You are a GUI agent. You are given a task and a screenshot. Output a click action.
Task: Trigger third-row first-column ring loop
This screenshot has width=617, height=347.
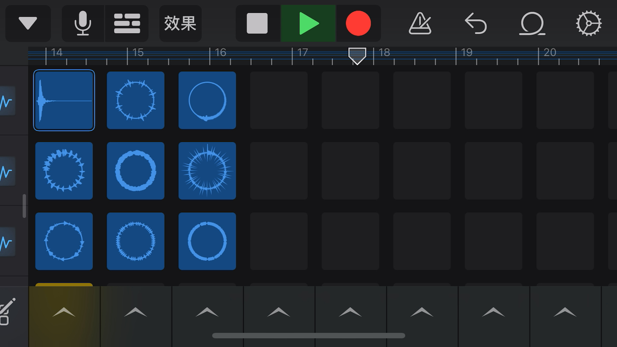(x=64, y=241)
